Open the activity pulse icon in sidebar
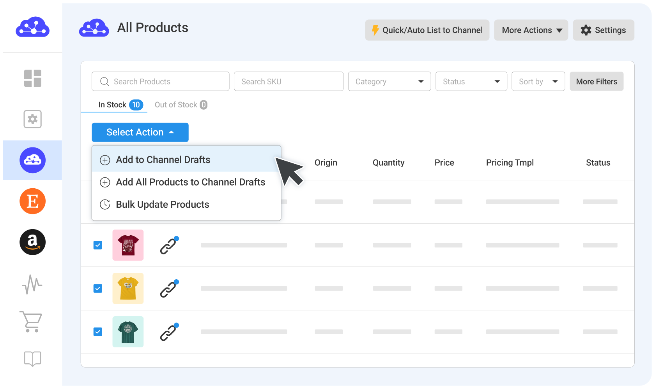Screen dimensions: 655x389 [32, 284]
